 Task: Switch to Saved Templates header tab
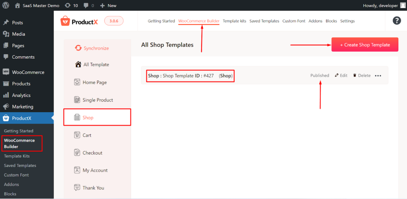coord(264,21)
